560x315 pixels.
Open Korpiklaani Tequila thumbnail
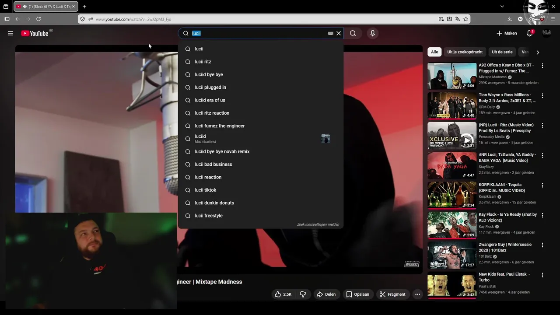(452, 195)
